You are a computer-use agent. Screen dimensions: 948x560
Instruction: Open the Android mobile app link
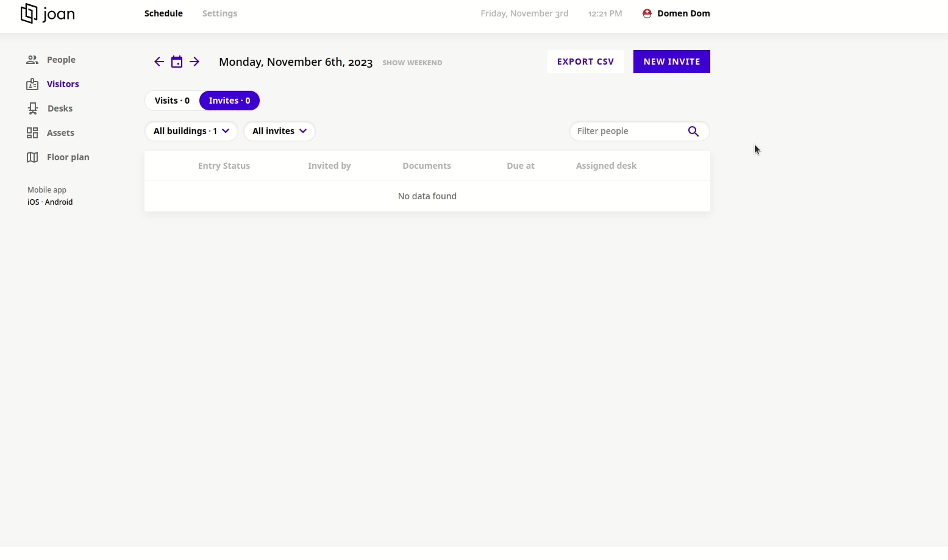pyautogui.click(x=59, y=202)
